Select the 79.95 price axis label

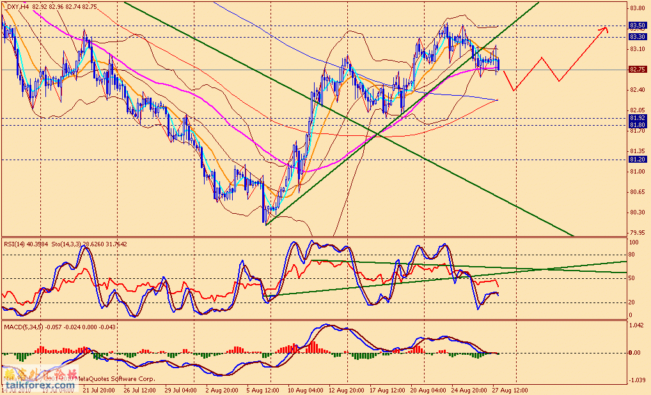pos(638,233)
